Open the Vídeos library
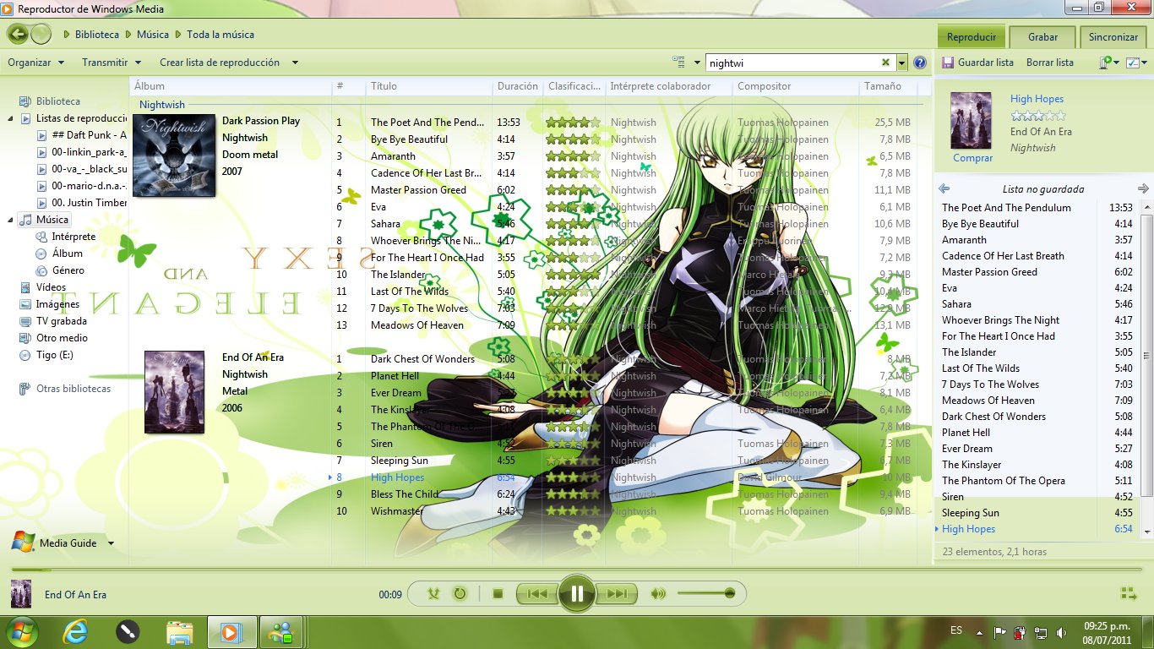 coord(51,287)
